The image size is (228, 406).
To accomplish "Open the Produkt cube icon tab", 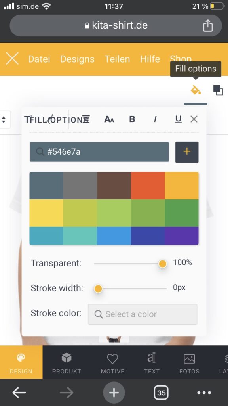I will [66, 362].
